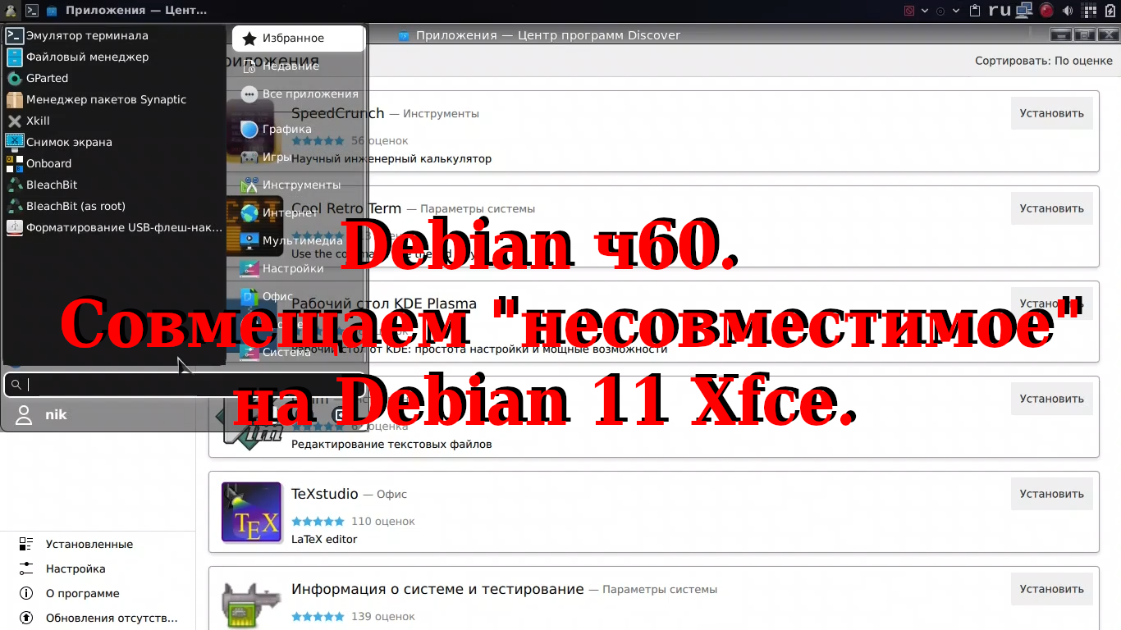Select the Избранное category

click(298, 39)
